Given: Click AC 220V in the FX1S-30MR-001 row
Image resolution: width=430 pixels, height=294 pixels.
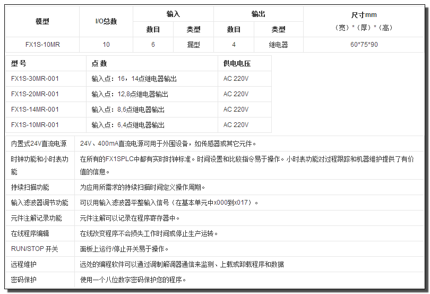Looking at the screenshot, I should 236,79.
